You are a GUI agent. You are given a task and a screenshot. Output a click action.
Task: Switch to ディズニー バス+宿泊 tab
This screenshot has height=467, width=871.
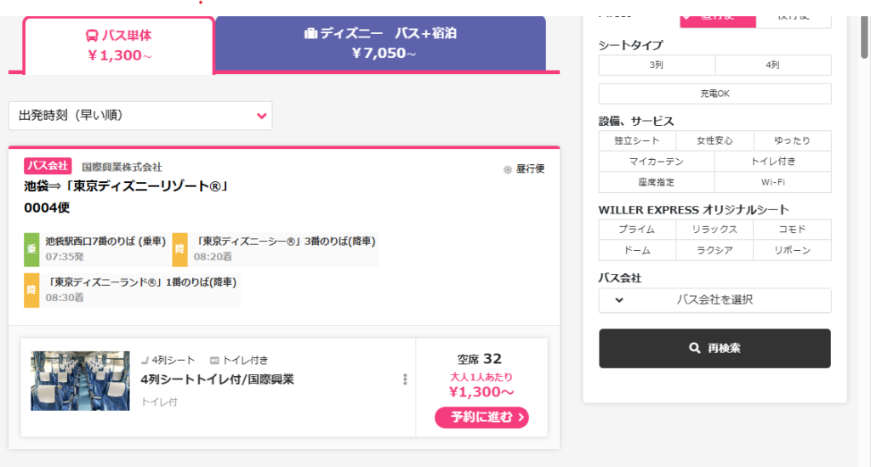click(380, 43)
